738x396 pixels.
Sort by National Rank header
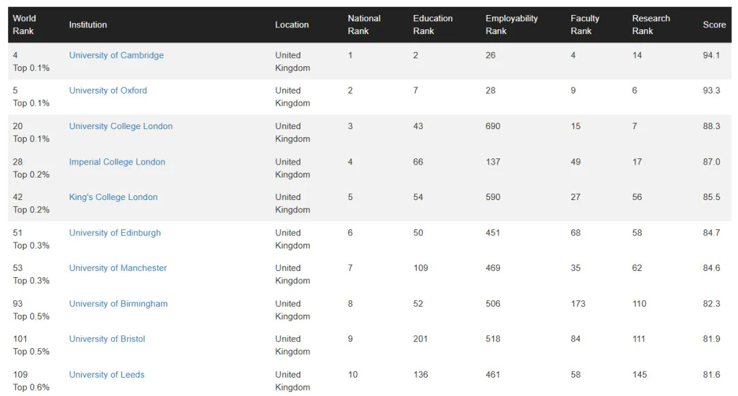pyautogui.click(x=364, y=25)
